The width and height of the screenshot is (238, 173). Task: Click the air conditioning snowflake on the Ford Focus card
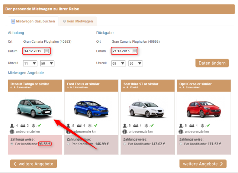click(x=90, y=125)
